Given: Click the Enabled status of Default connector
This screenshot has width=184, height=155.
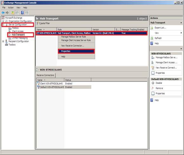Looking at the screenshot, I should point(69,87).
